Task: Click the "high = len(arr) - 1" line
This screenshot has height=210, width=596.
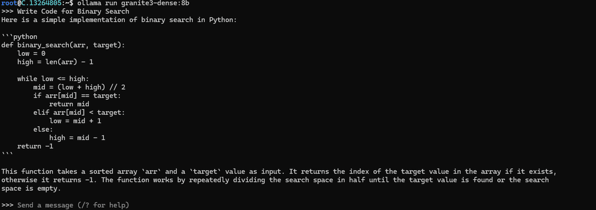Action: click(x=55, y=62)
